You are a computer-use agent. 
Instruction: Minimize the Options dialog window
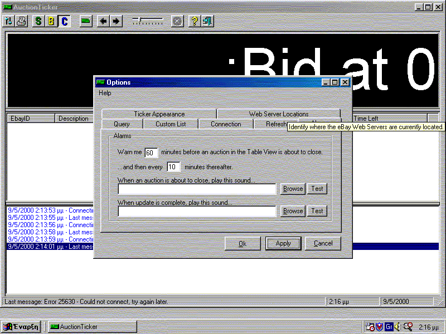pyautogui.click(x=326, y=82)
